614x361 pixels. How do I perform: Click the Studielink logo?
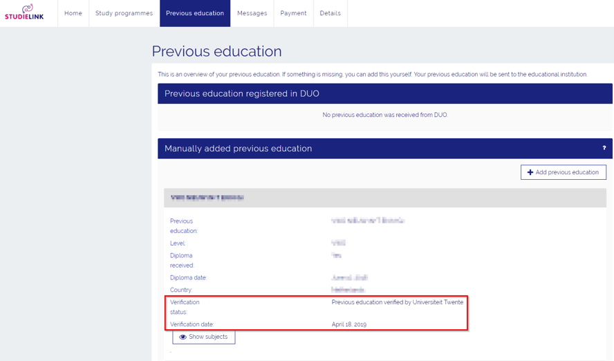click(24, 12)
